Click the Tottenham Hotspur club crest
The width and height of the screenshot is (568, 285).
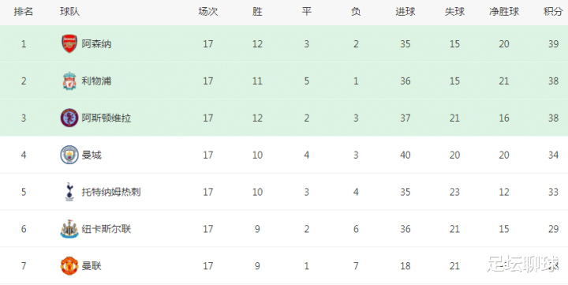pyautogui.click(x=69, y=192)
